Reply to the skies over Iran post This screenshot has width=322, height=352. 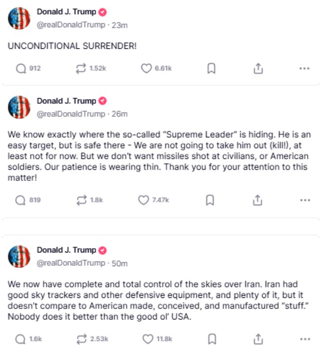pos(21,339)
